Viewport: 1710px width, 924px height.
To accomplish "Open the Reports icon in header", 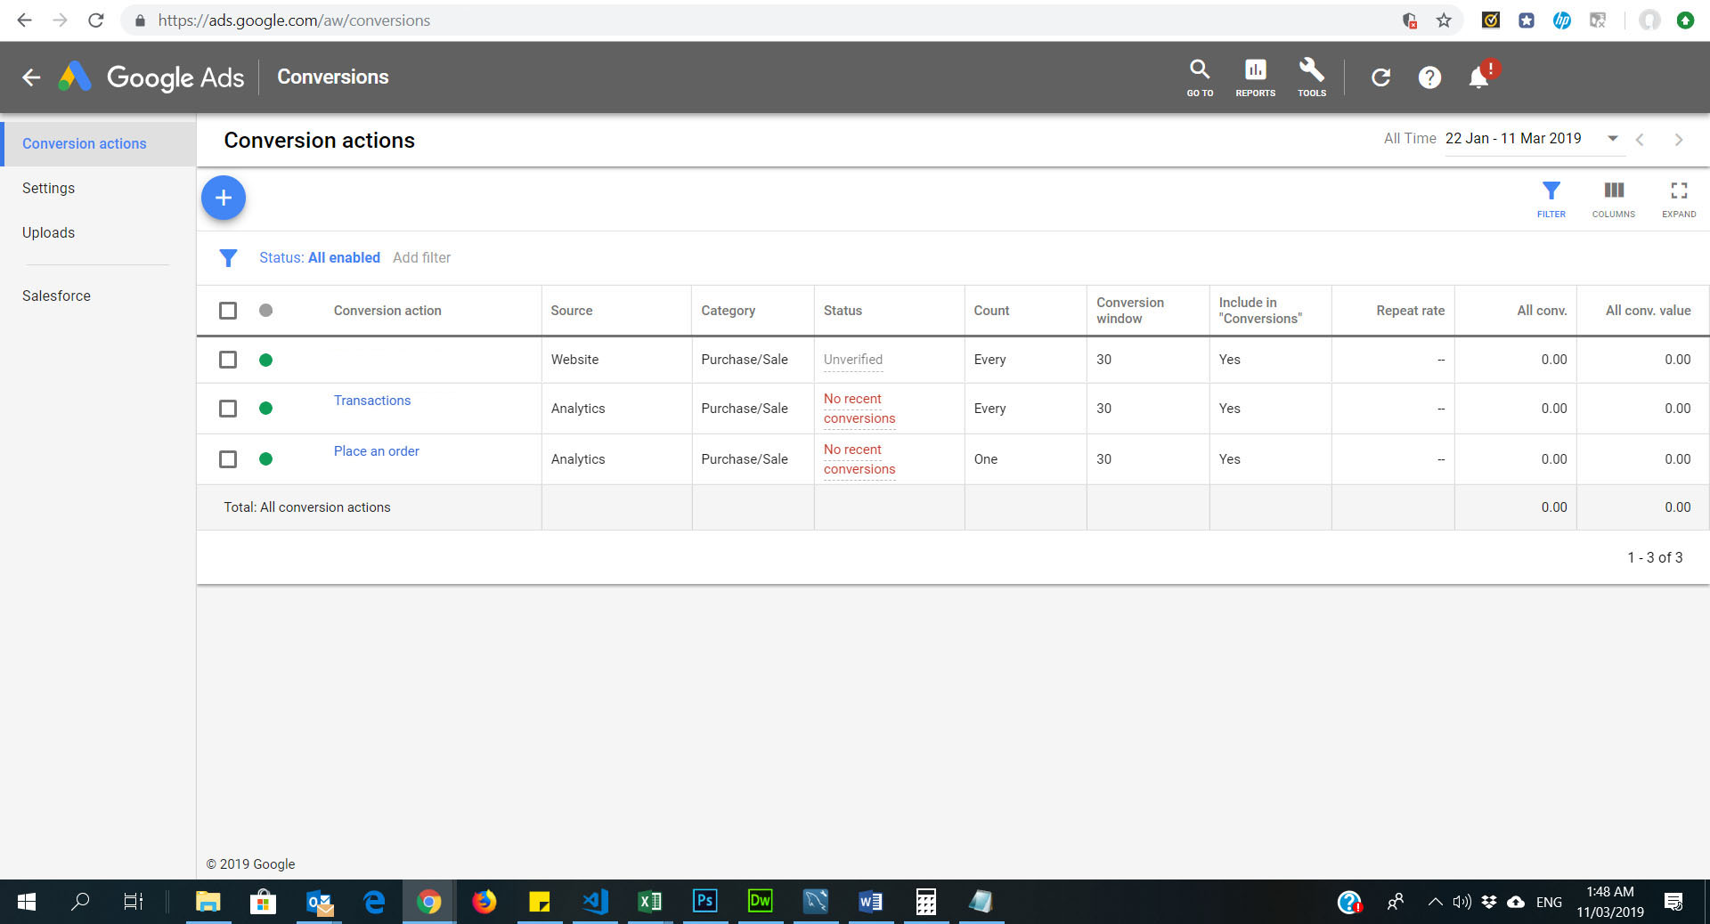I will click(x=1255, y=77).
